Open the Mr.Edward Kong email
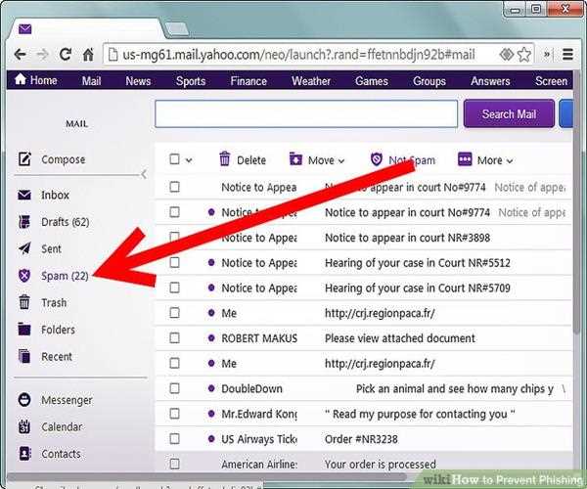 coord(258,414)
